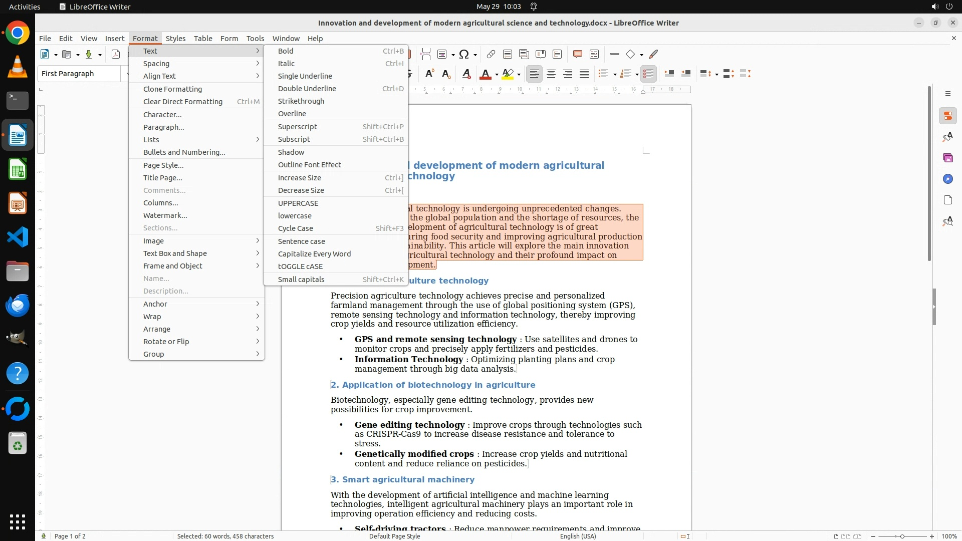The width and height of the screenshot is (962, 541).
Task: Open the Navigator compass icon in the sidebar
Action: (947, 179)
